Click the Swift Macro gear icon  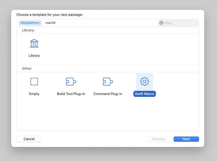point(144,81)
